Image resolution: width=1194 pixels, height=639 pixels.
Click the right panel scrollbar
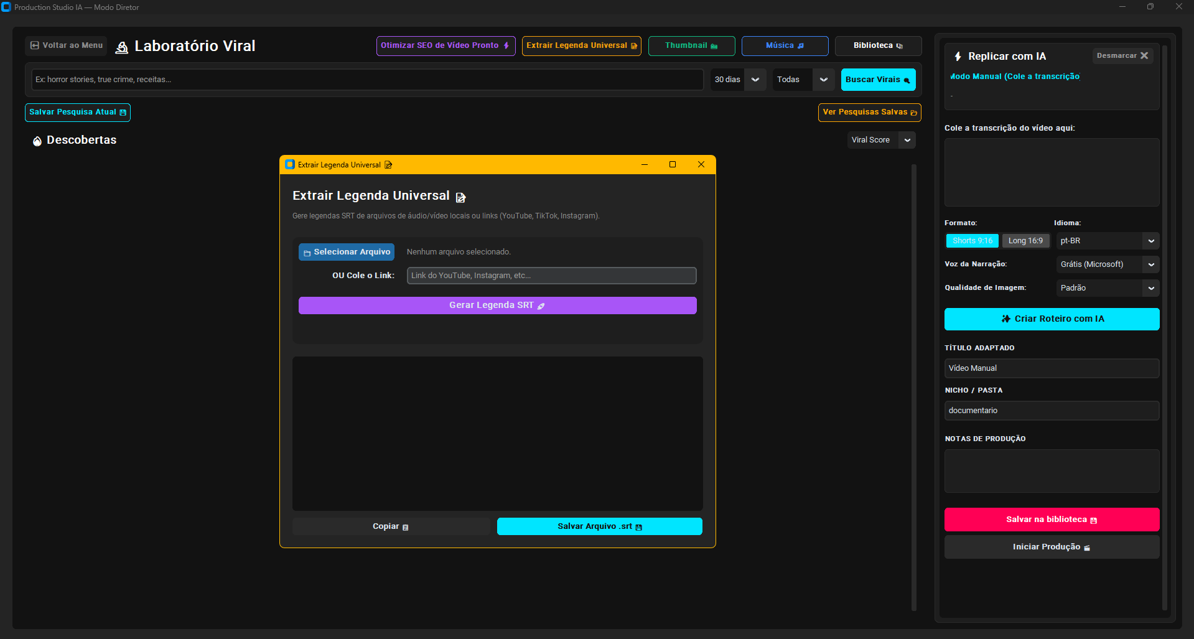click(1165, 328)
